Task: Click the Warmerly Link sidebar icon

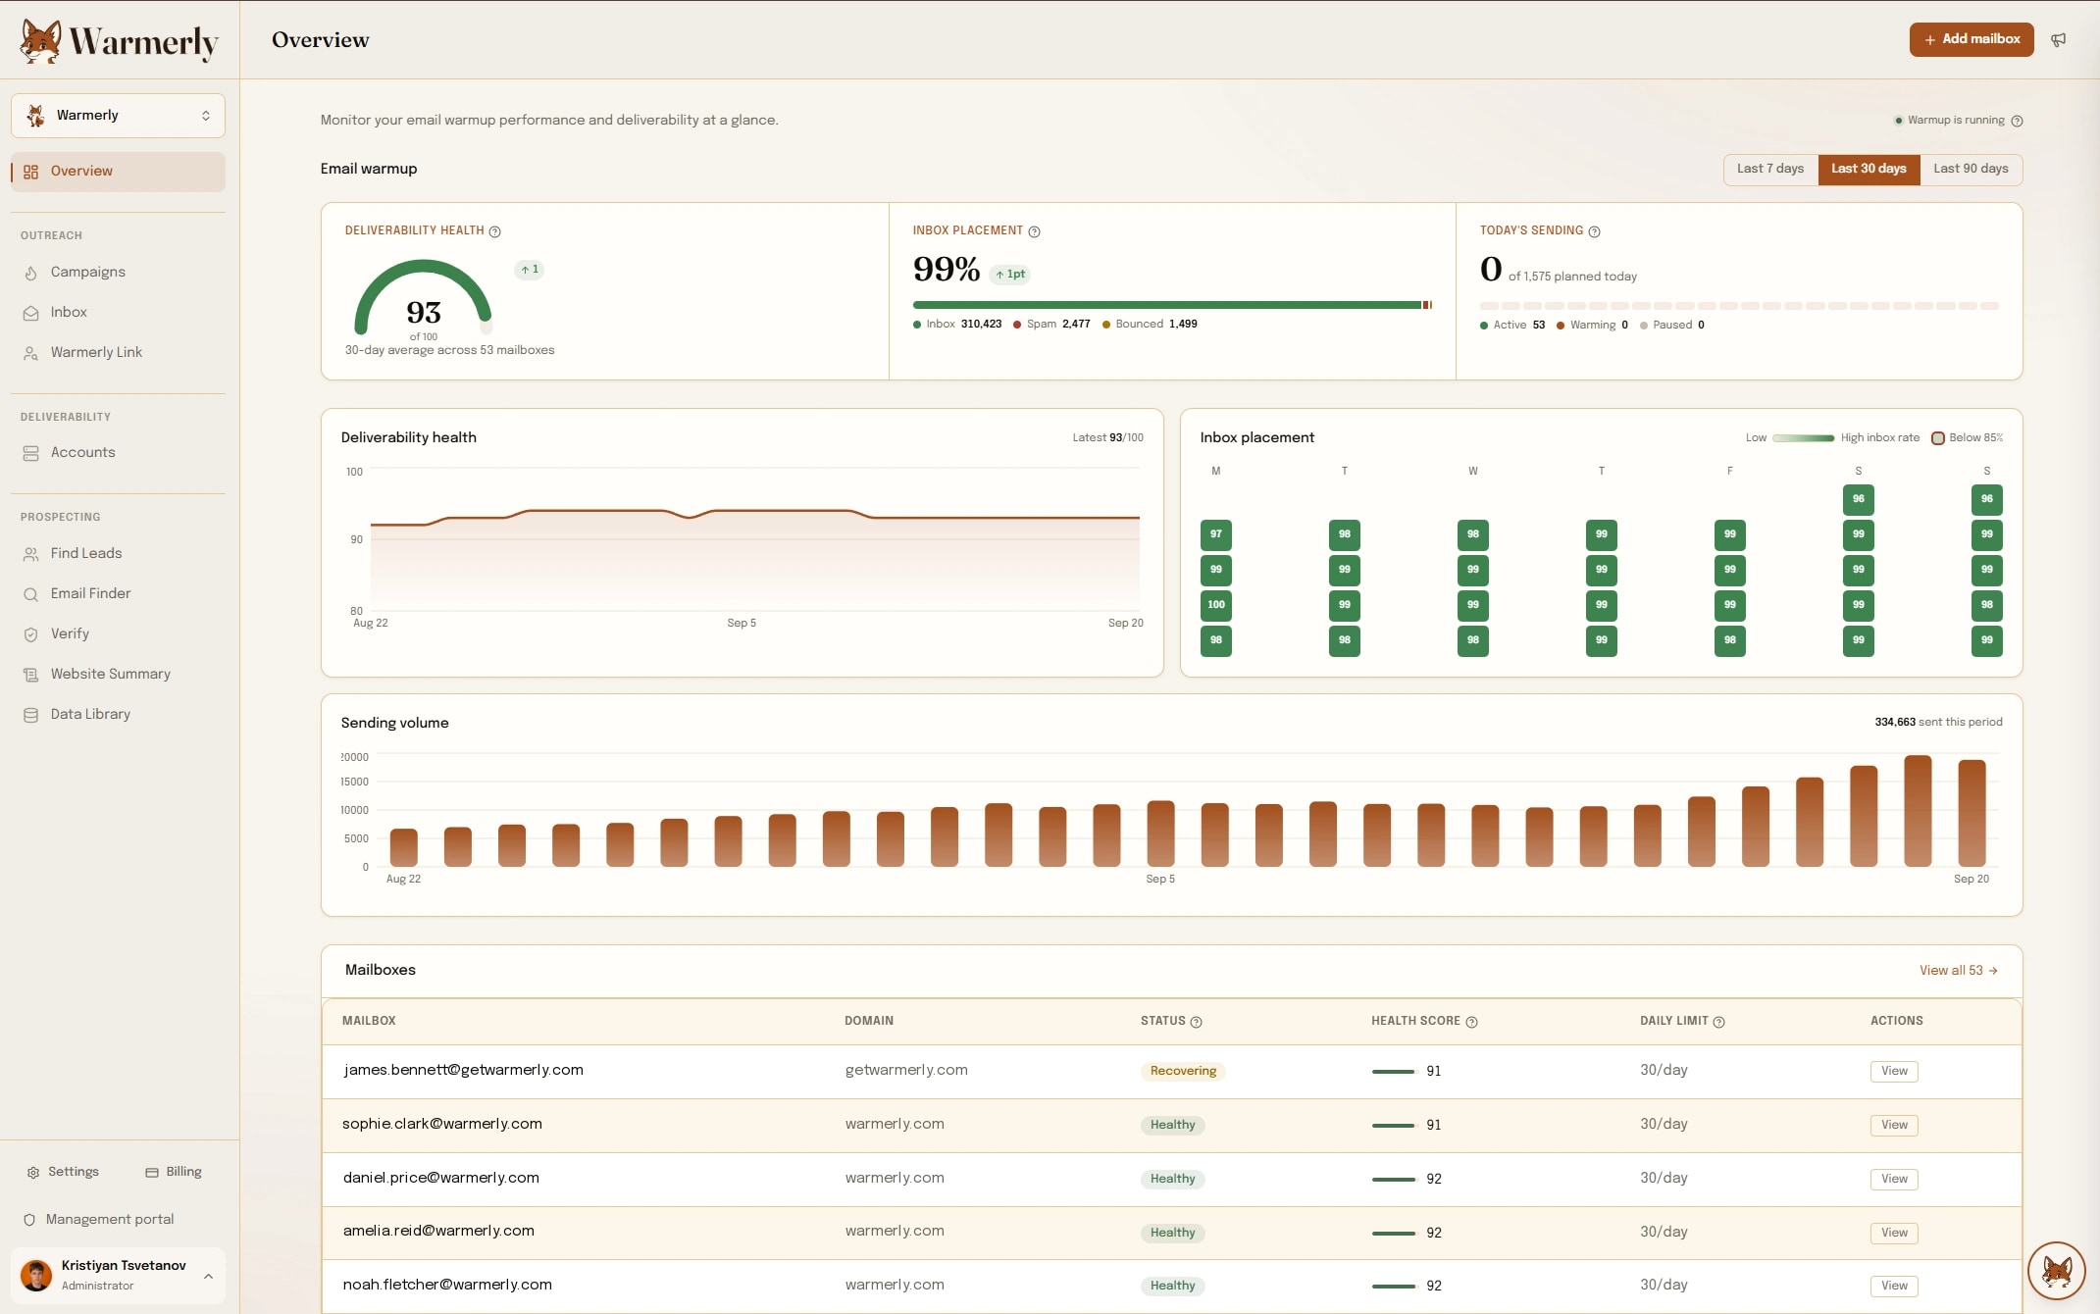Action: click(x=31, y=353)
